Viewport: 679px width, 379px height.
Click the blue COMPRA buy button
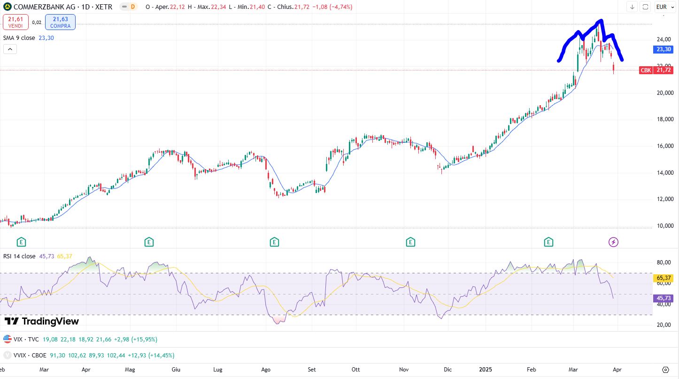pos(61,22)
